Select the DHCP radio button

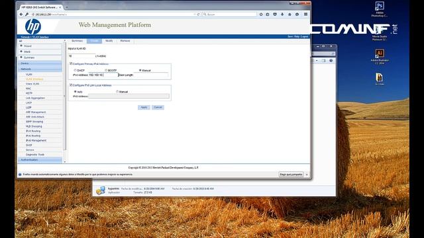click(x=75, y=70)
